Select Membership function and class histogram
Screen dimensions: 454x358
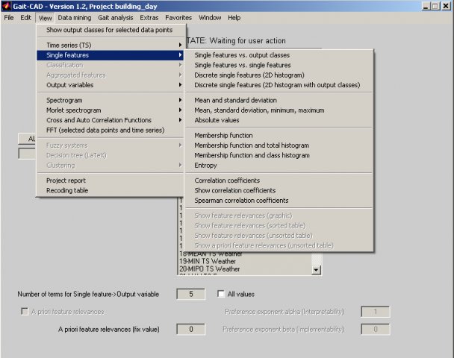point(279,155)
